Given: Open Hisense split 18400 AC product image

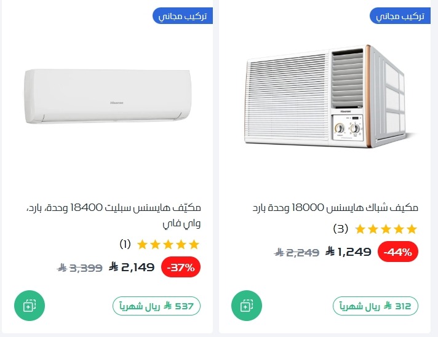Looking at the screenshot, I should click(109, 94).
